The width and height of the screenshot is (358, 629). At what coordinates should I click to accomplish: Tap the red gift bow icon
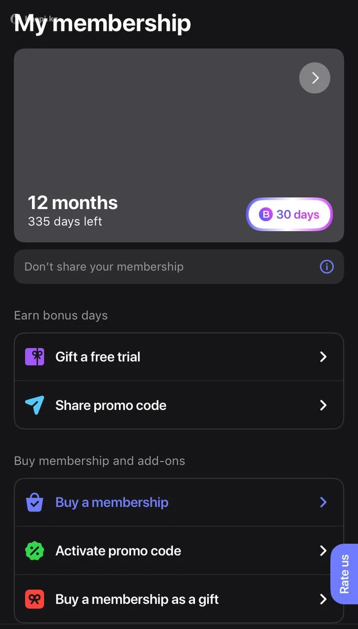click(35, 599)
